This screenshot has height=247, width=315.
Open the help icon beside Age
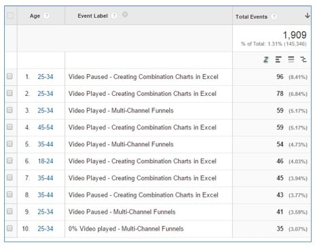click(x=46, y=16)
